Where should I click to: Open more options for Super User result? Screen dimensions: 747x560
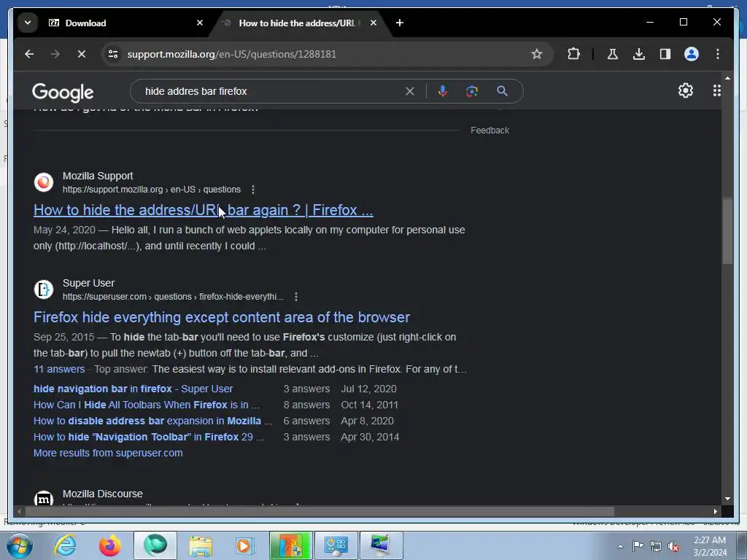(296, 297)
